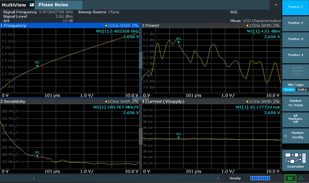Switch marker type to Delta
The image size is (309, 183).
pyautogui.click(x=302, y=90)
